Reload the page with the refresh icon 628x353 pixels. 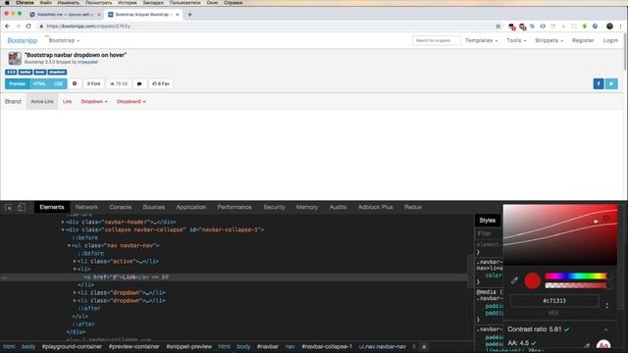click(x=28, y=26)
